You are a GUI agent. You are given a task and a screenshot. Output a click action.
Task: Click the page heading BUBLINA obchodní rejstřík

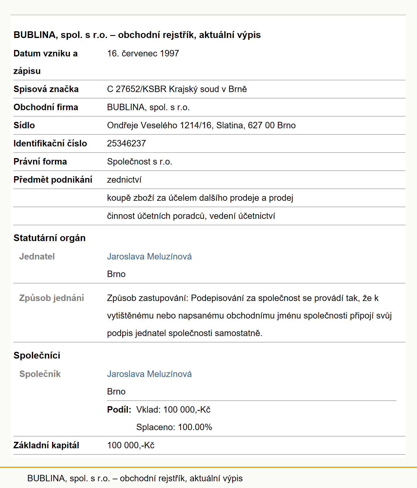137,35
